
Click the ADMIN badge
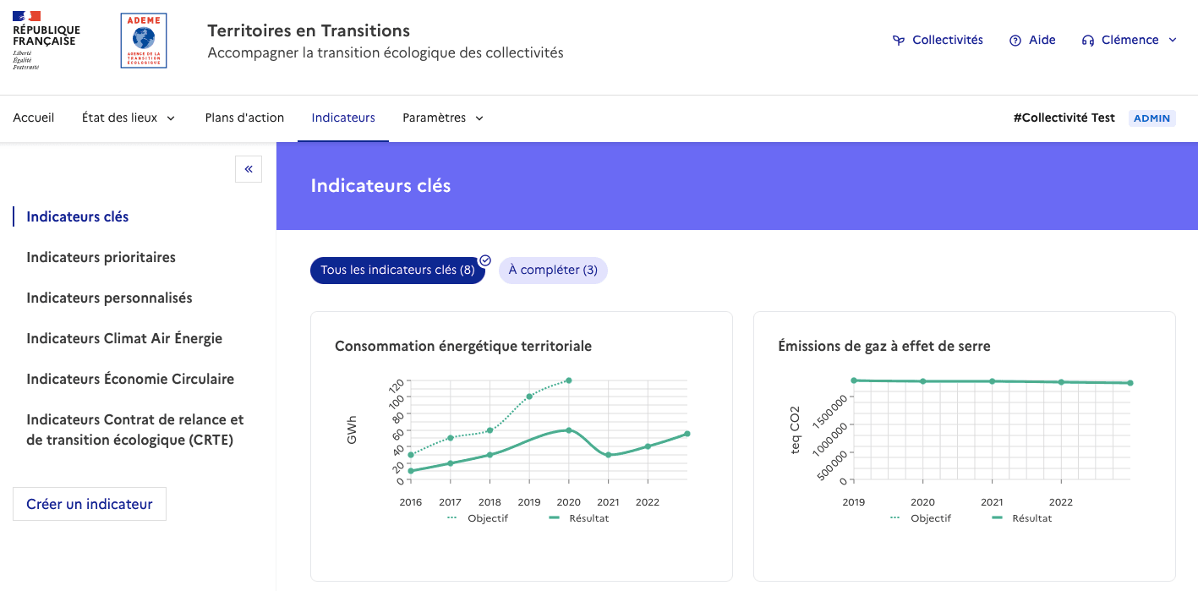pos(1152,118)
